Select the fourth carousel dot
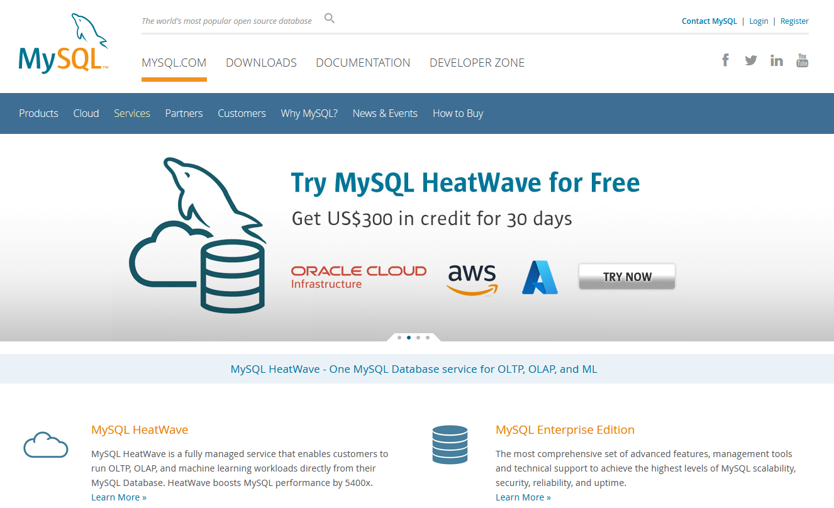 point(428,338)
